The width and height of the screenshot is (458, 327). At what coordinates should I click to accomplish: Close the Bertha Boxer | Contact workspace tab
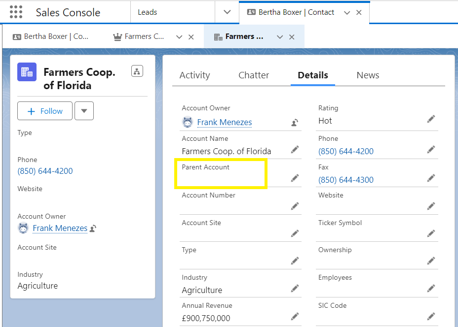click(359, 12)
